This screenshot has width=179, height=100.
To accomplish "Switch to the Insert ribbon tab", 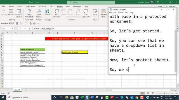I will 20,6.
